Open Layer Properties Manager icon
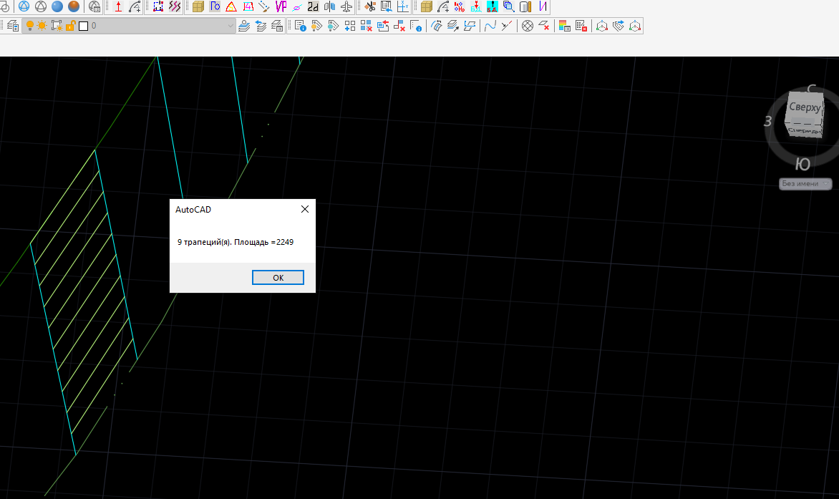The width and height of the screenshot is (839, 499). coord(12,26)
